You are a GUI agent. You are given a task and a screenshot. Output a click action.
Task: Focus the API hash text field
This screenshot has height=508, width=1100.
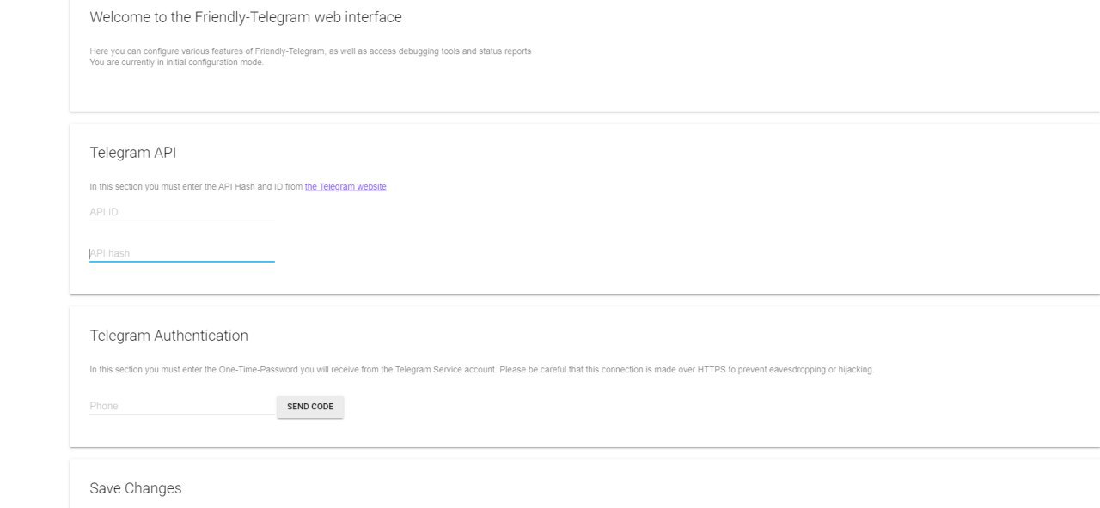pos(182,253)
